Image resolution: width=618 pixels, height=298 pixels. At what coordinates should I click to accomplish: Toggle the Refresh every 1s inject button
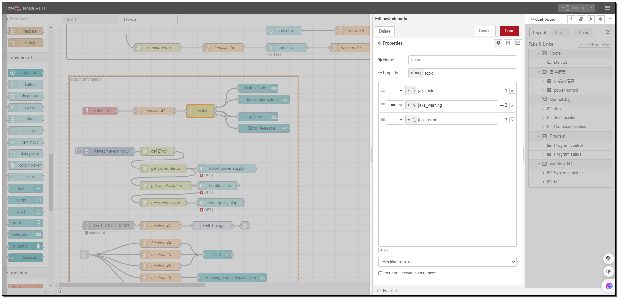pyautogui.click(x=79, y=151)
